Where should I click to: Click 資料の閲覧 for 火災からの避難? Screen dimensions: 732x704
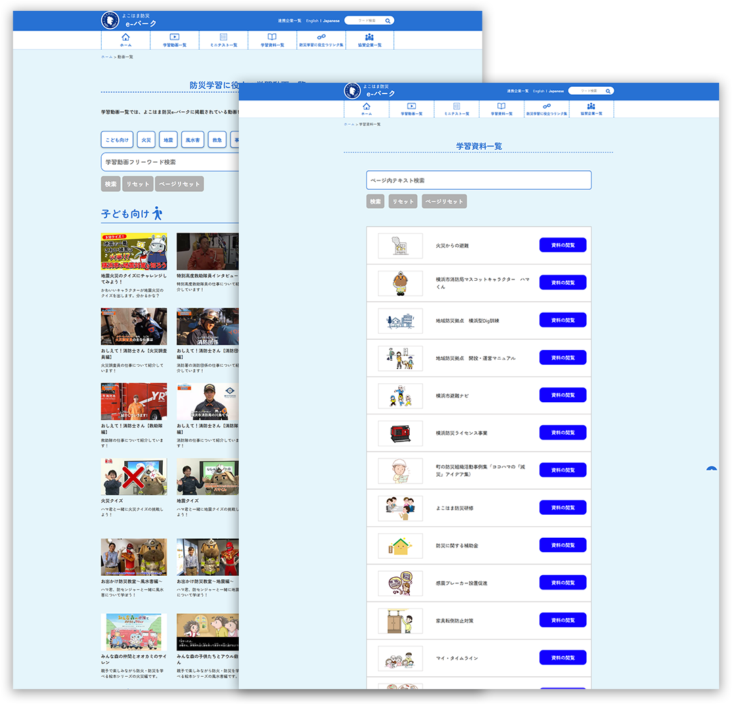(562, 245)
